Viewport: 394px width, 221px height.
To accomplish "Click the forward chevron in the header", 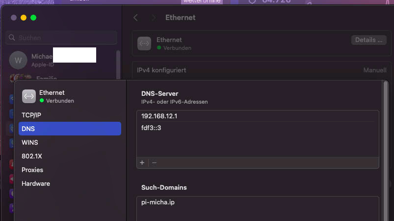I will coord(154,18).
